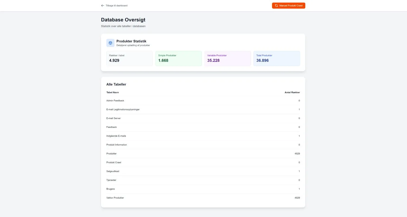Select the Total Produkter stat card
Viewport: 407px width, 217px height.
click(x=276, y=58)
